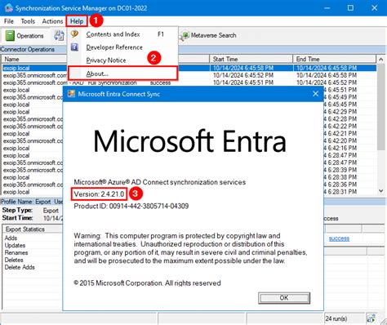Screen dimensions: 387x325
Task: Click end time 10/14/2024 6:45:52 PM
Action: (327, 82)
